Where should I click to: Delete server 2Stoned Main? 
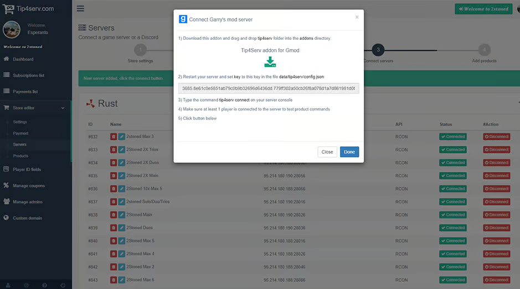pyautogui.click(x=114, y=215)
